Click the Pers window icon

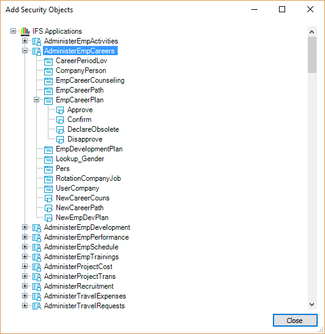[x=48, y=169]
